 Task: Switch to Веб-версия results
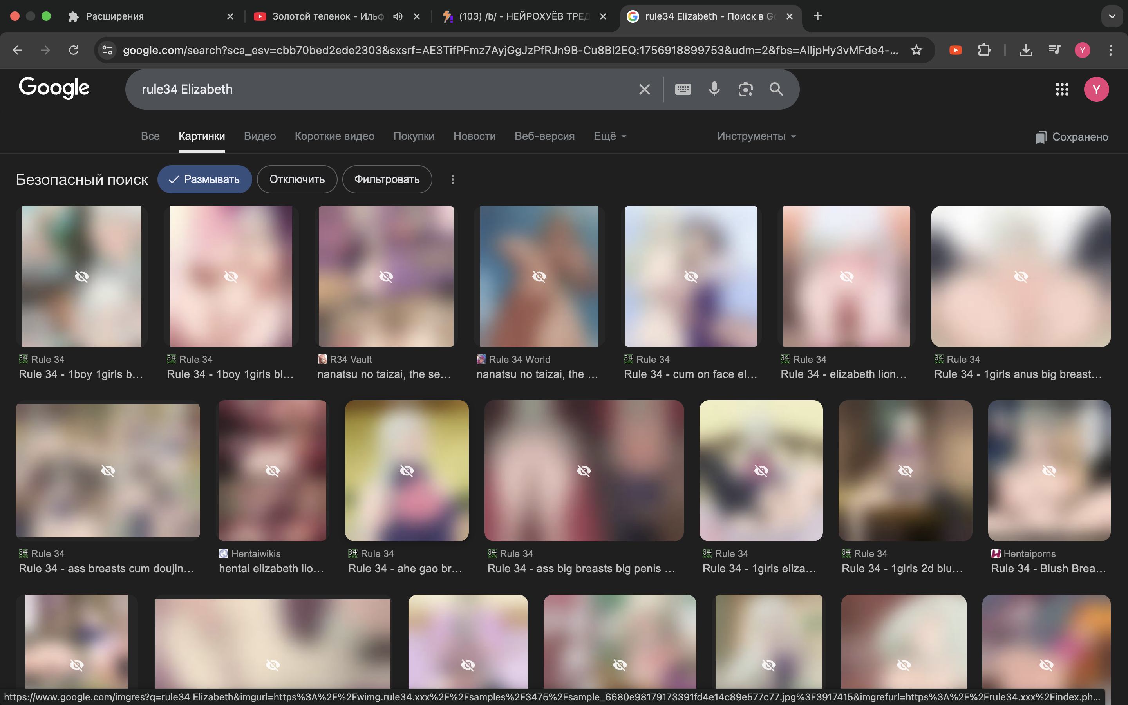coord(544,136)
